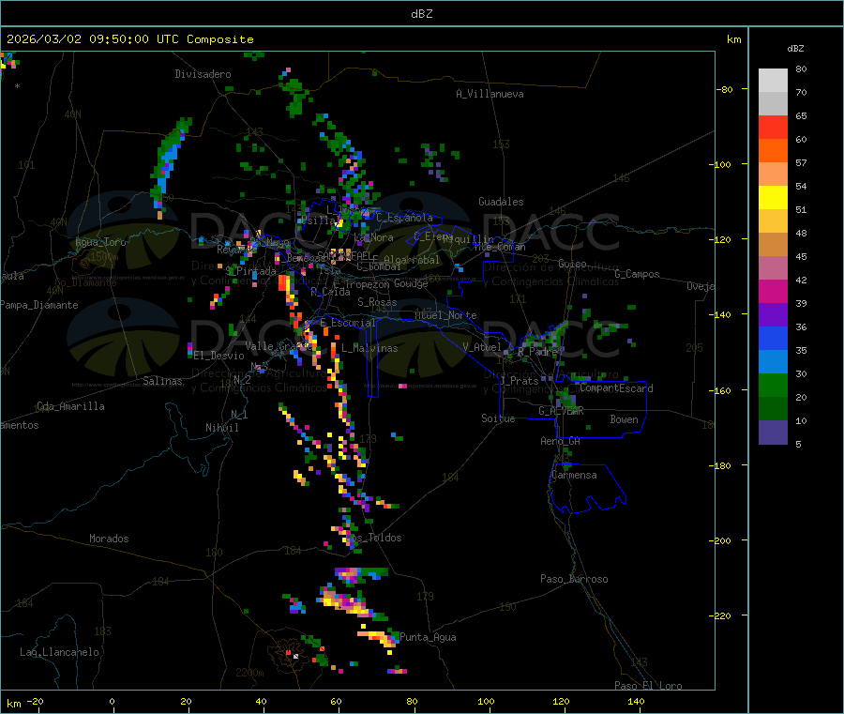Click the red 60 dBZ legend swatch
This screenshot has height=714, width=844.
coord(773,127)
